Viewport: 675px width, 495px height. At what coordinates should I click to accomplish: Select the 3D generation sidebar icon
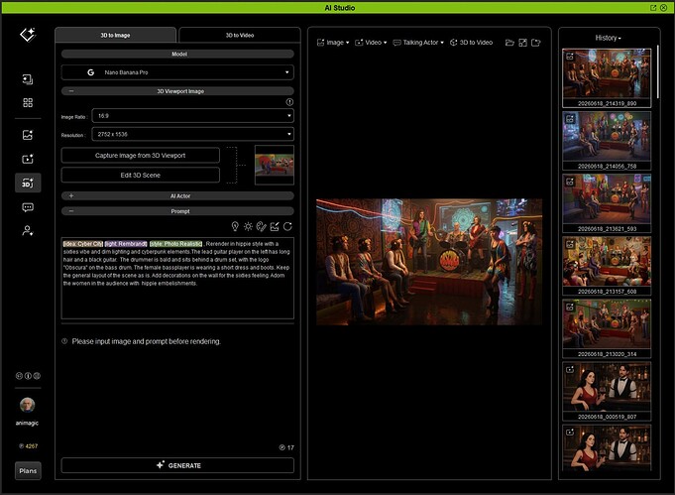tap(28, 184)
